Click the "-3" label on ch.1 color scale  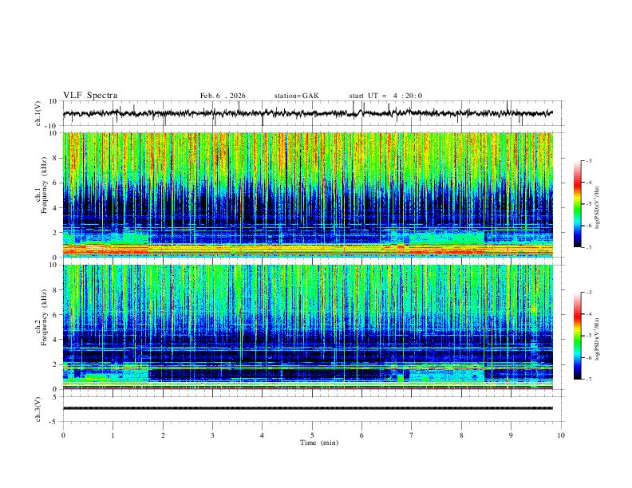[588, 160]
